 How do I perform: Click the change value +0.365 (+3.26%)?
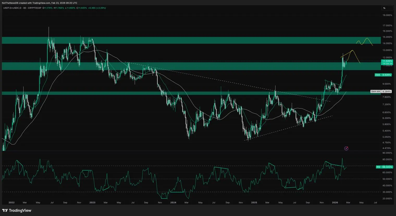tap(97, 8)
